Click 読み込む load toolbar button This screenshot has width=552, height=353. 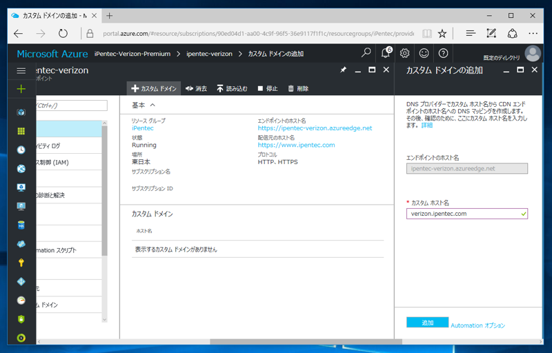point(232,89)
